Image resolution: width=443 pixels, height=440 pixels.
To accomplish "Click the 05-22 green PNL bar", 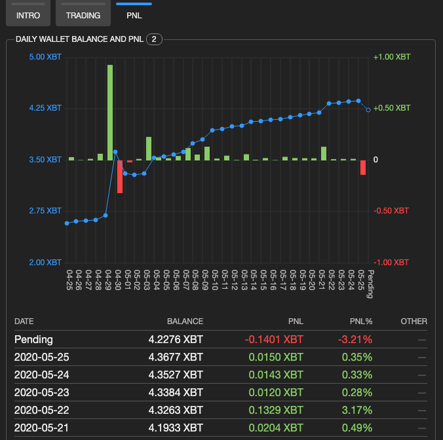I will point(324,153).
